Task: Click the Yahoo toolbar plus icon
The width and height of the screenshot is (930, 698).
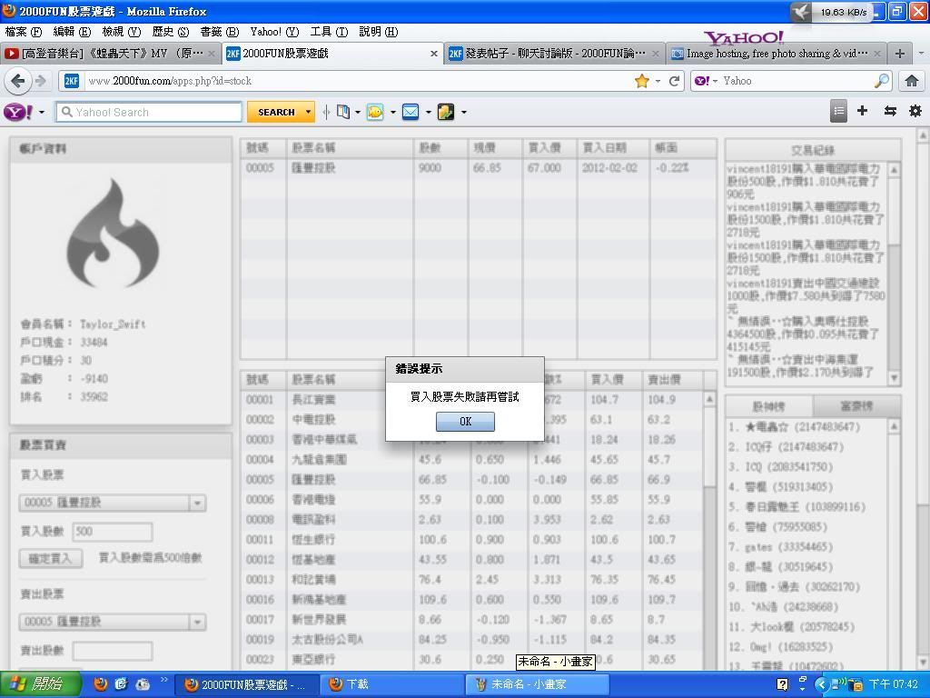Action: [862, 111]
